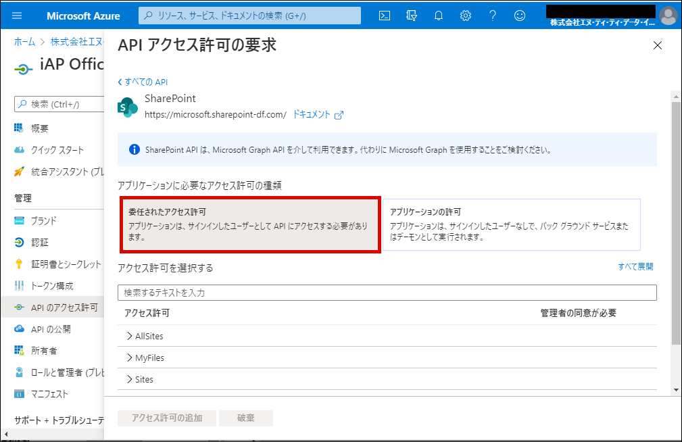Click the アクセス許可の追加 button

[166, 418]
